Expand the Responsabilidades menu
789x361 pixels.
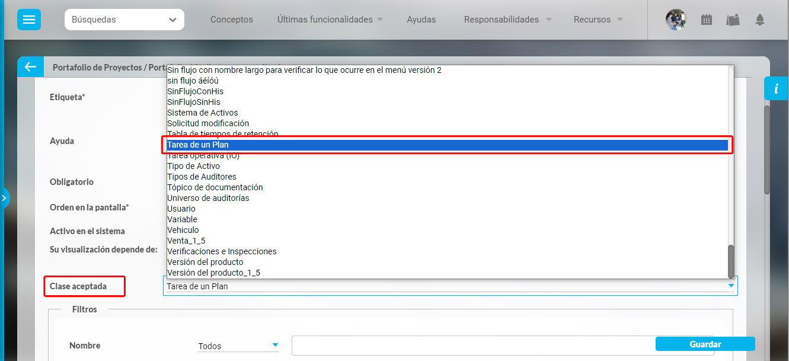[x=507, y=20]
